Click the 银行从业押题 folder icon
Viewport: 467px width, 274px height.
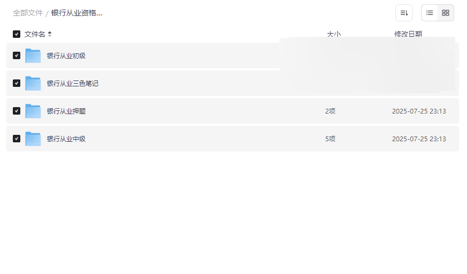[x=33, y=111]
